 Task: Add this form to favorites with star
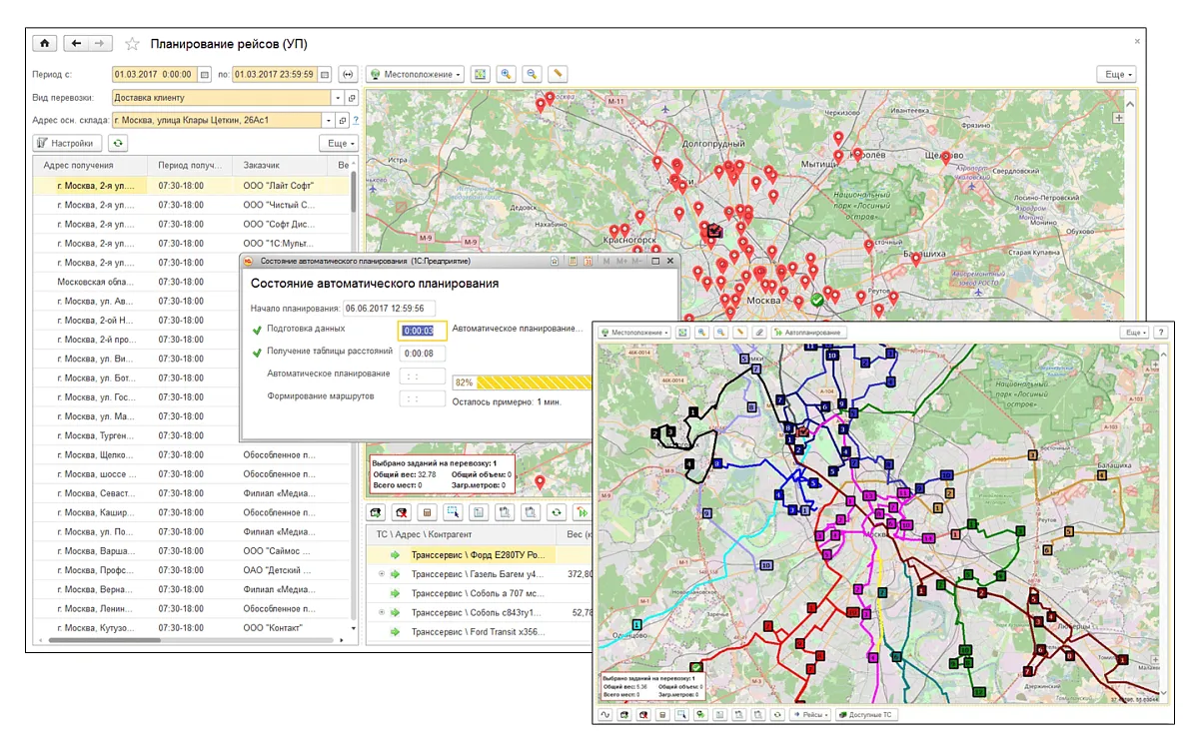(x=132, y=44)
